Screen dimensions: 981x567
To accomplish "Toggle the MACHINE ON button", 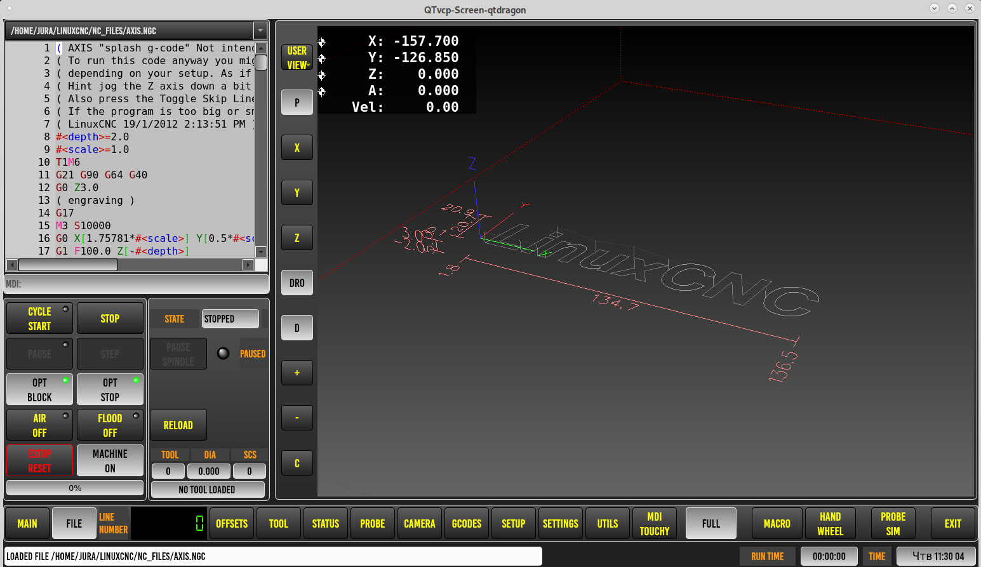I will tap(110, 461).
